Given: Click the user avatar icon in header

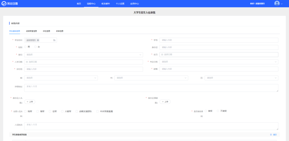Looking at the screenshot, I should [x=277, y=3].
